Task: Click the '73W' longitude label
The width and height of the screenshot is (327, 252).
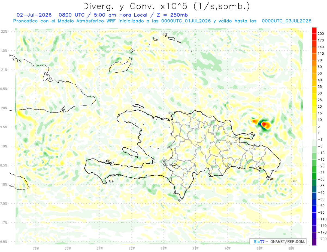Action: pyautogui.click(x=132, y=248)
